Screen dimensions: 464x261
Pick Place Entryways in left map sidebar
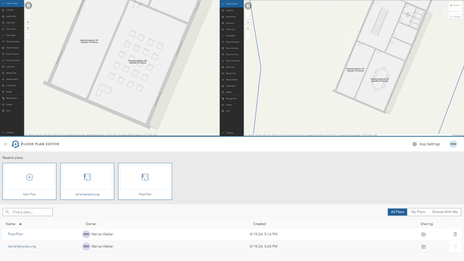click(12, 42)
